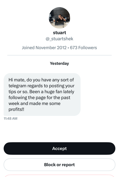Viewport: 119px width, 177px height.
Task: Choose Block or report
Action: (60, 165)
